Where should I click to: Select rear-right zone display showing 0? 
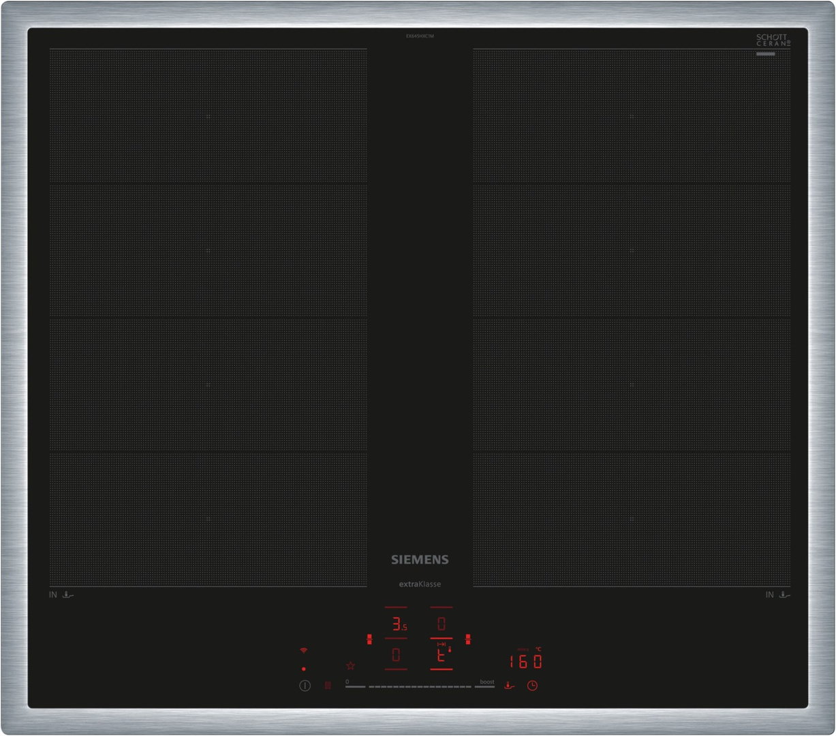click(442, 624)
